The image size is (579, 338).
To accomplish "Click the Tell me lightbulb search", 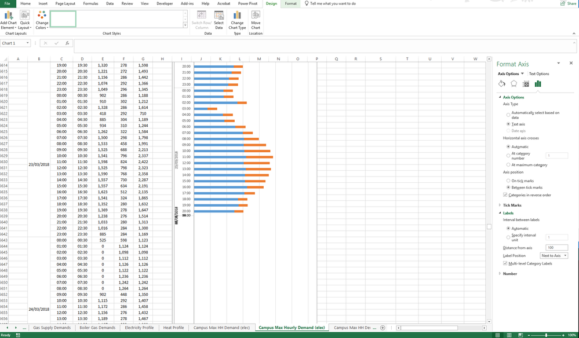I will tap(330, 3).
